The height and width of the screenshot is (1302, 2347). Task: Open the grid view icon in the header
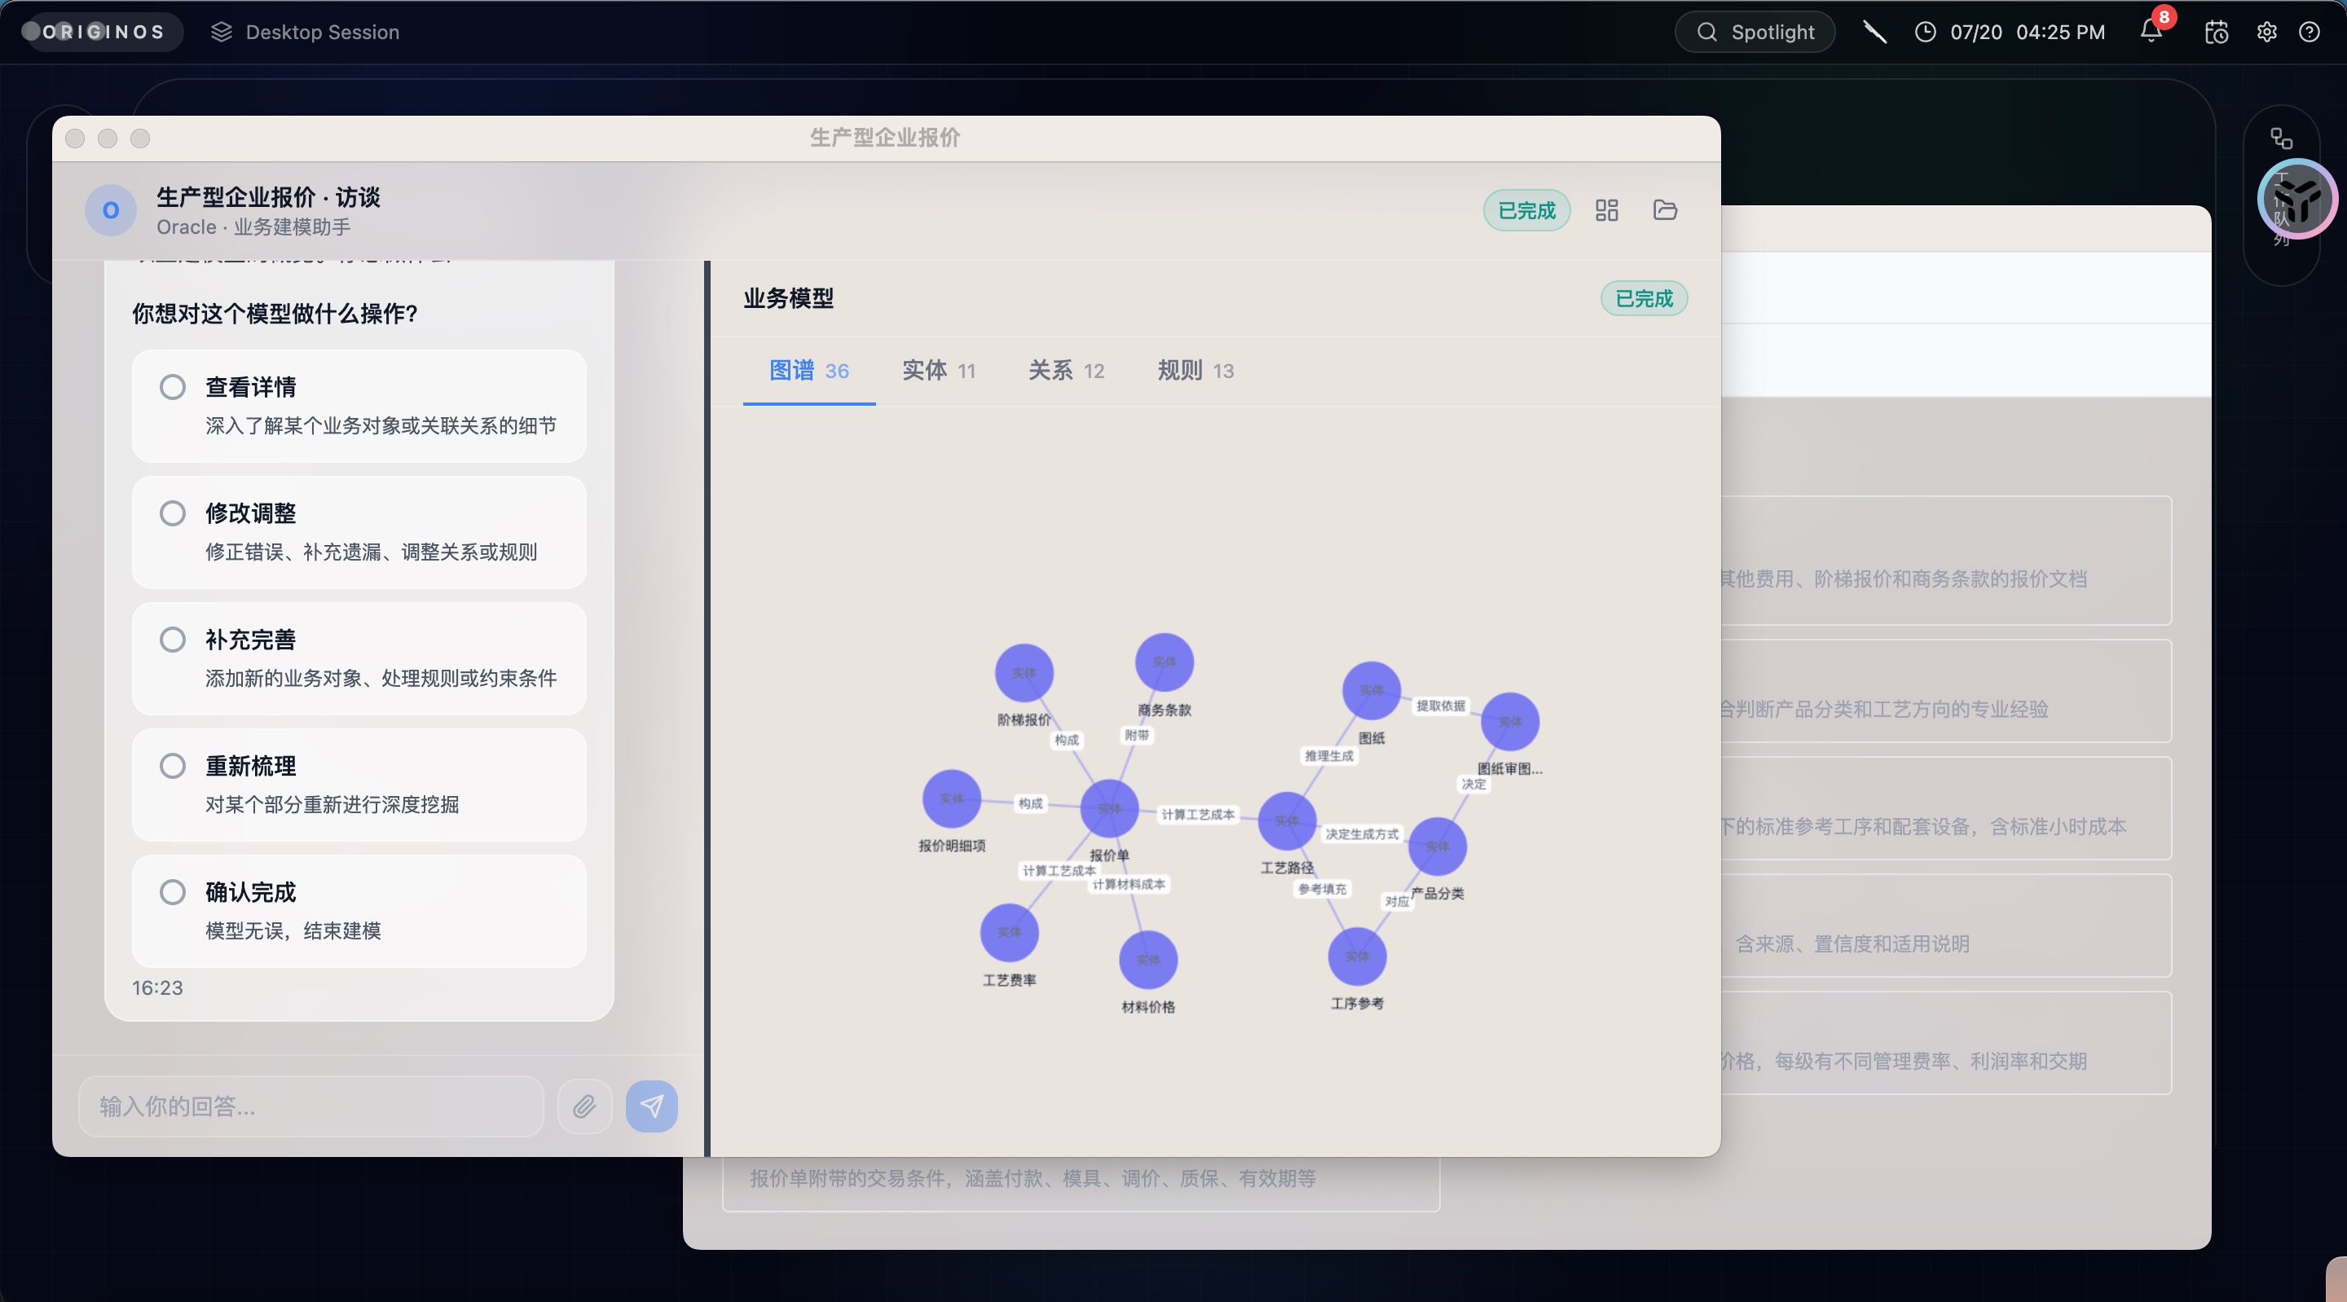(x=1606, y=210)
